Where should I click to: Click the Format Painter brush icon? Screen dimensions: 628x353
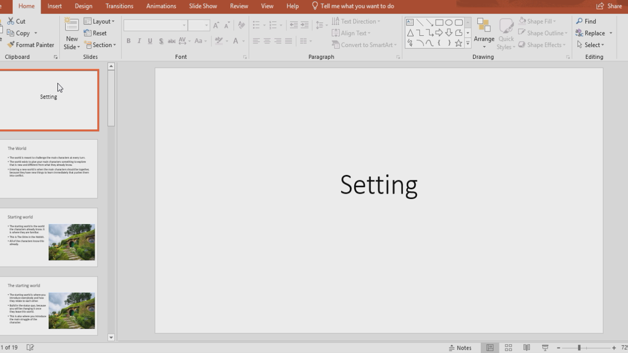pyautogui.click(x=11, y=45)
